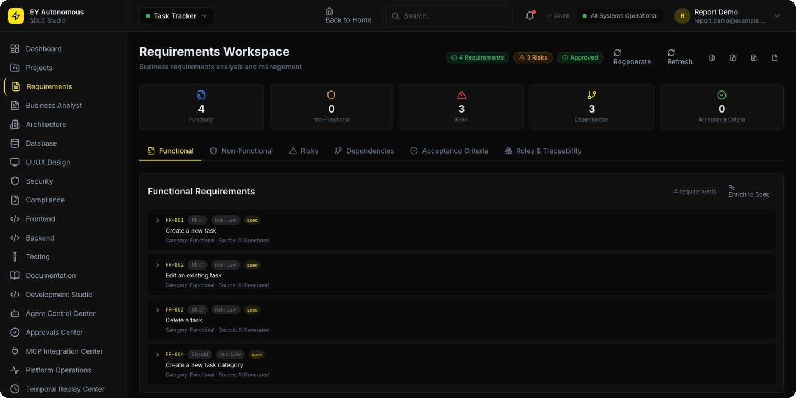796x398 pixels.
Task: Open the Task Tracker project dropdown
Action: pos(177,16)
